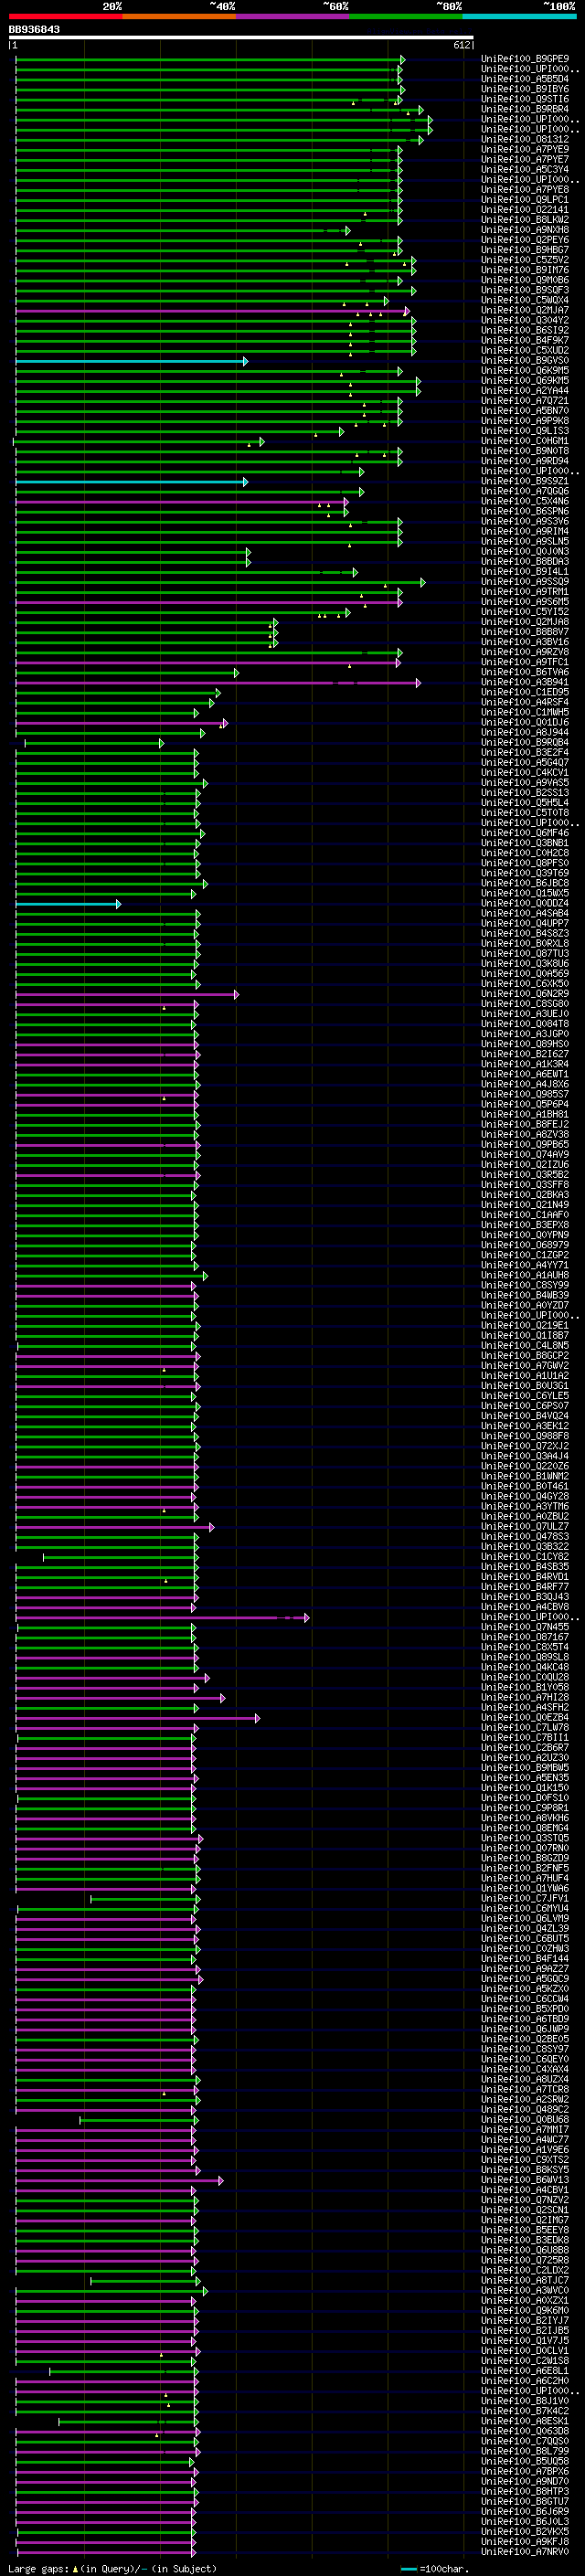Screen dimensions: 585x2576
Task: Select UniRef100_A5C3Y4 label
Action: pos(525,169)
